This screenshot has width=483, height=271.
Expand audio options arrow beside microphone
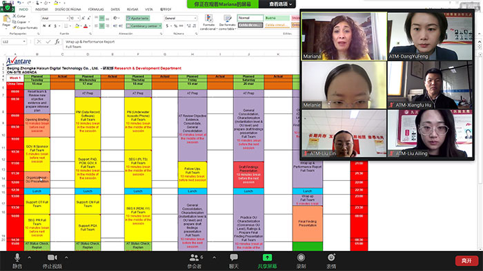tap(29, 257)
